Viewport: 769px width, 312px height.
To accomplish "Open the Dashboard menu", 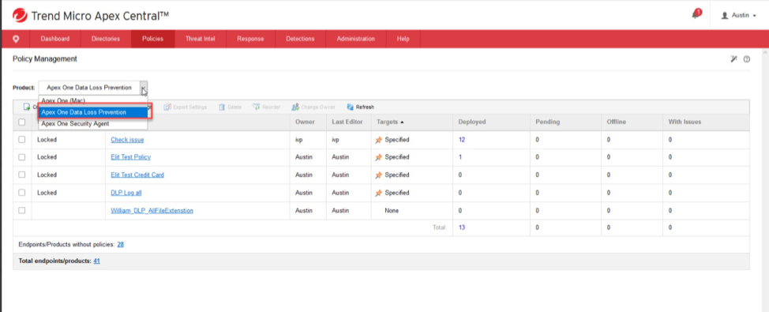I will click(55, 39).
